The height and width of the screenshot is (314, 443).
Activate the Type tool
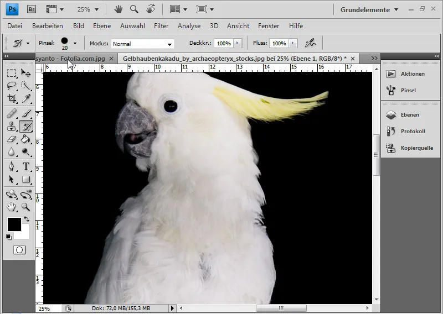coord(25,166)
